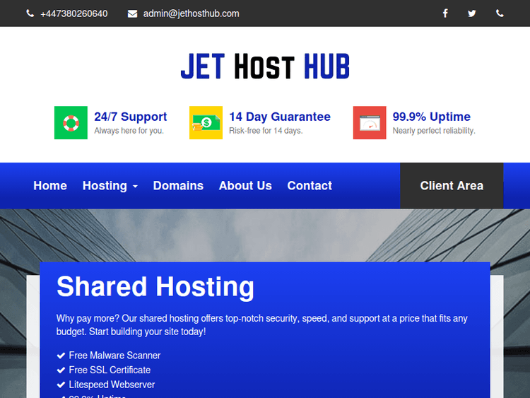Click the Shared Hosting heading

coord(155,287)
